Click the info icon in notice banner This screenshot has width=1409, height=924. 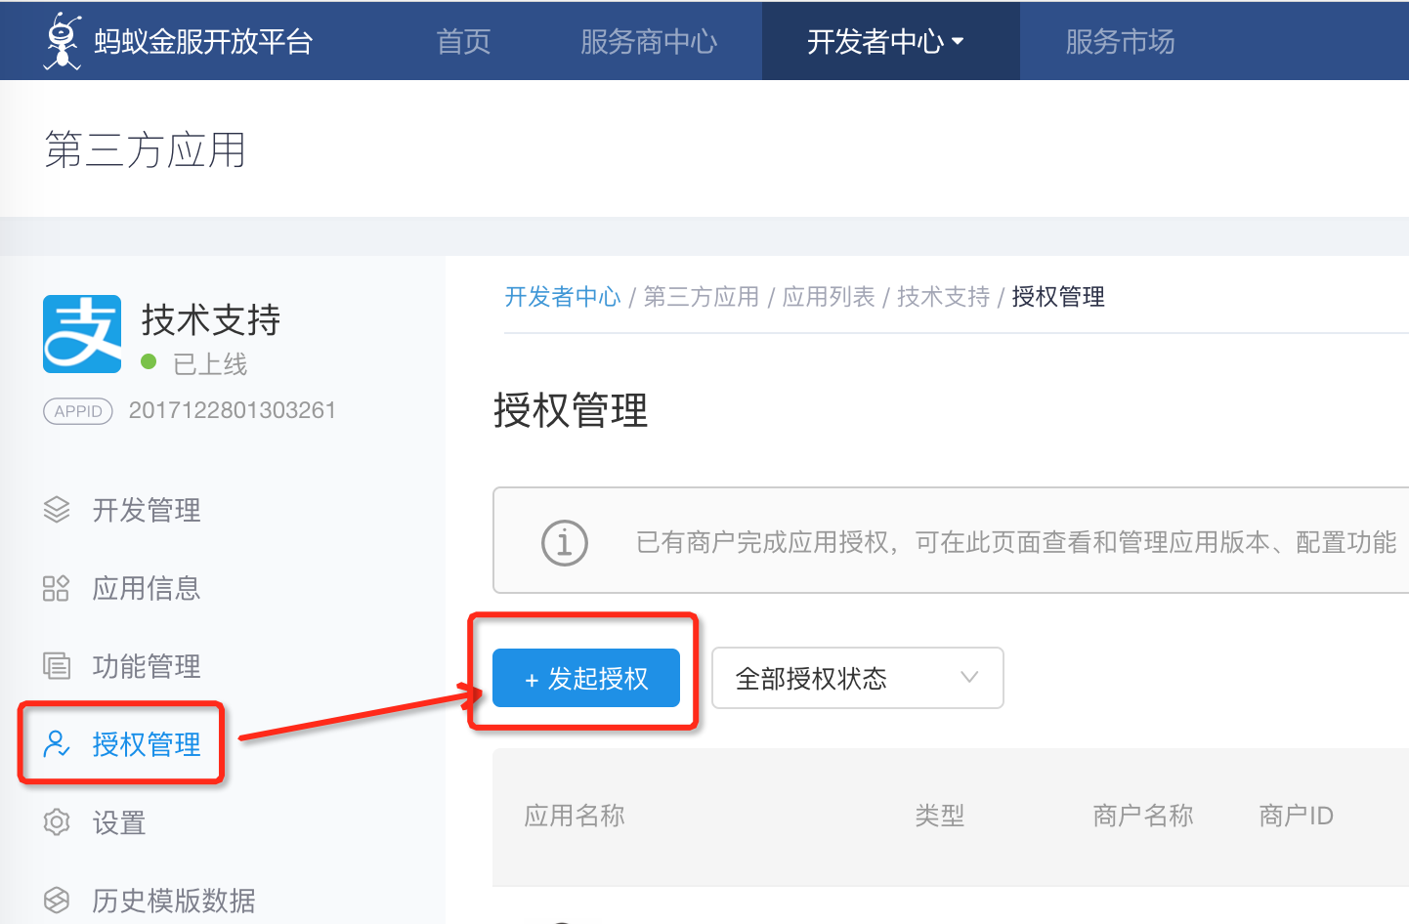click(565, 542)
